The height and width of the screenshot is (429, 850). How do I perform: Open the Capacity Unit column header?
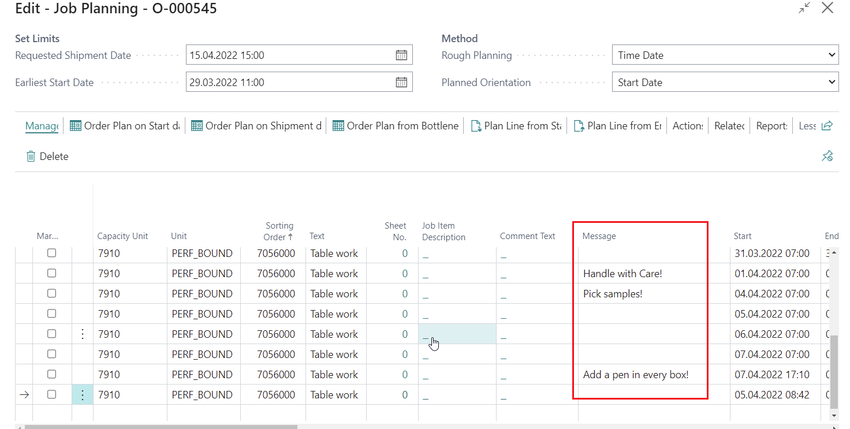[122, 236]
